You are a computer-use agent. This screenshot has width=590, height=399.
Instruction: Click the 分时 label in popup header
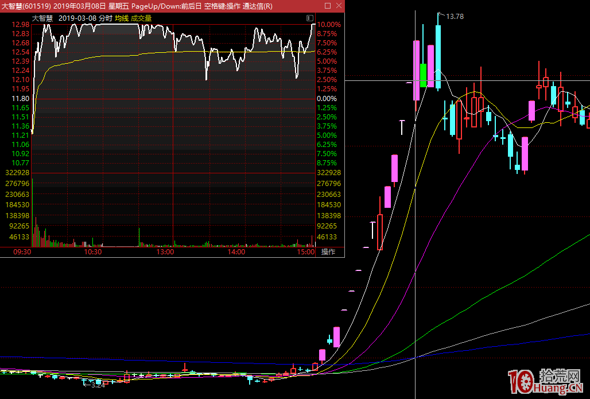[106, 18]
